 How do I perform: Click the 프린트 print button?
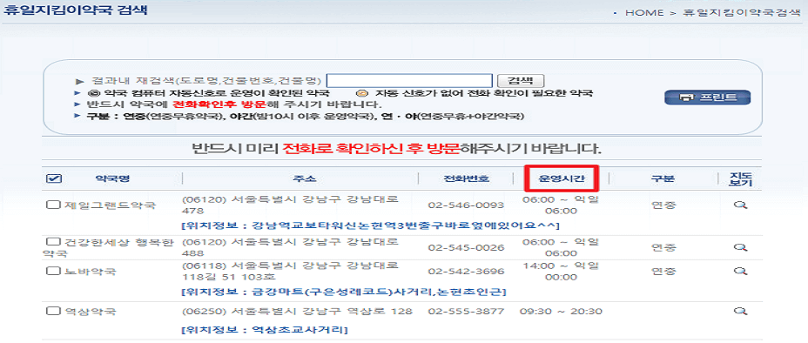point(707,98)
